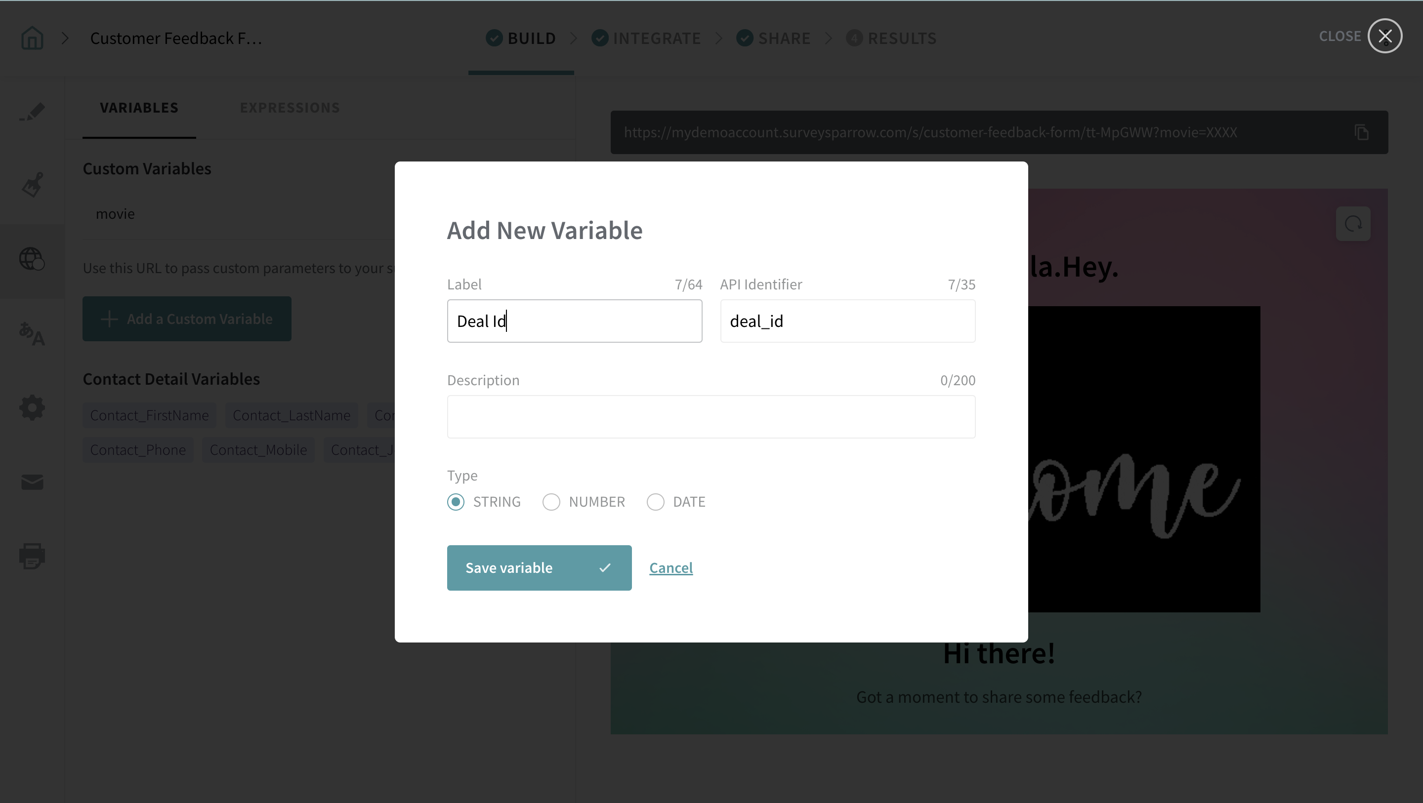Open the paintbrush design icon in sidebar
The width and height of the screenshot is (1423, 803).
click(x=32, y=185)
